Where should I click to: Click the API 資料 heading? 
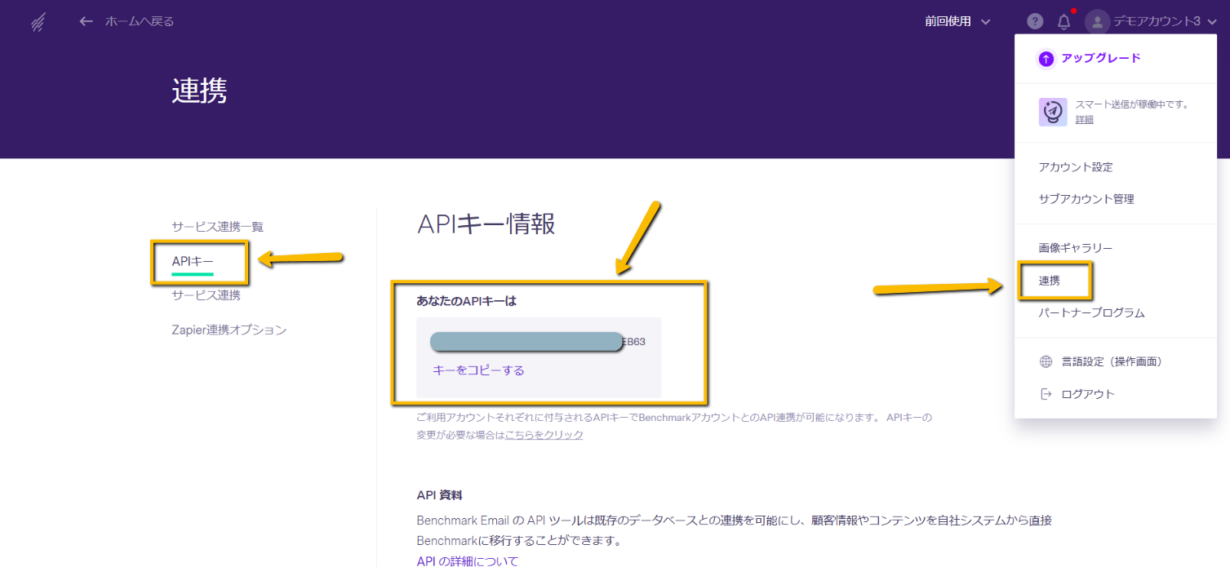tap(440, 495)
